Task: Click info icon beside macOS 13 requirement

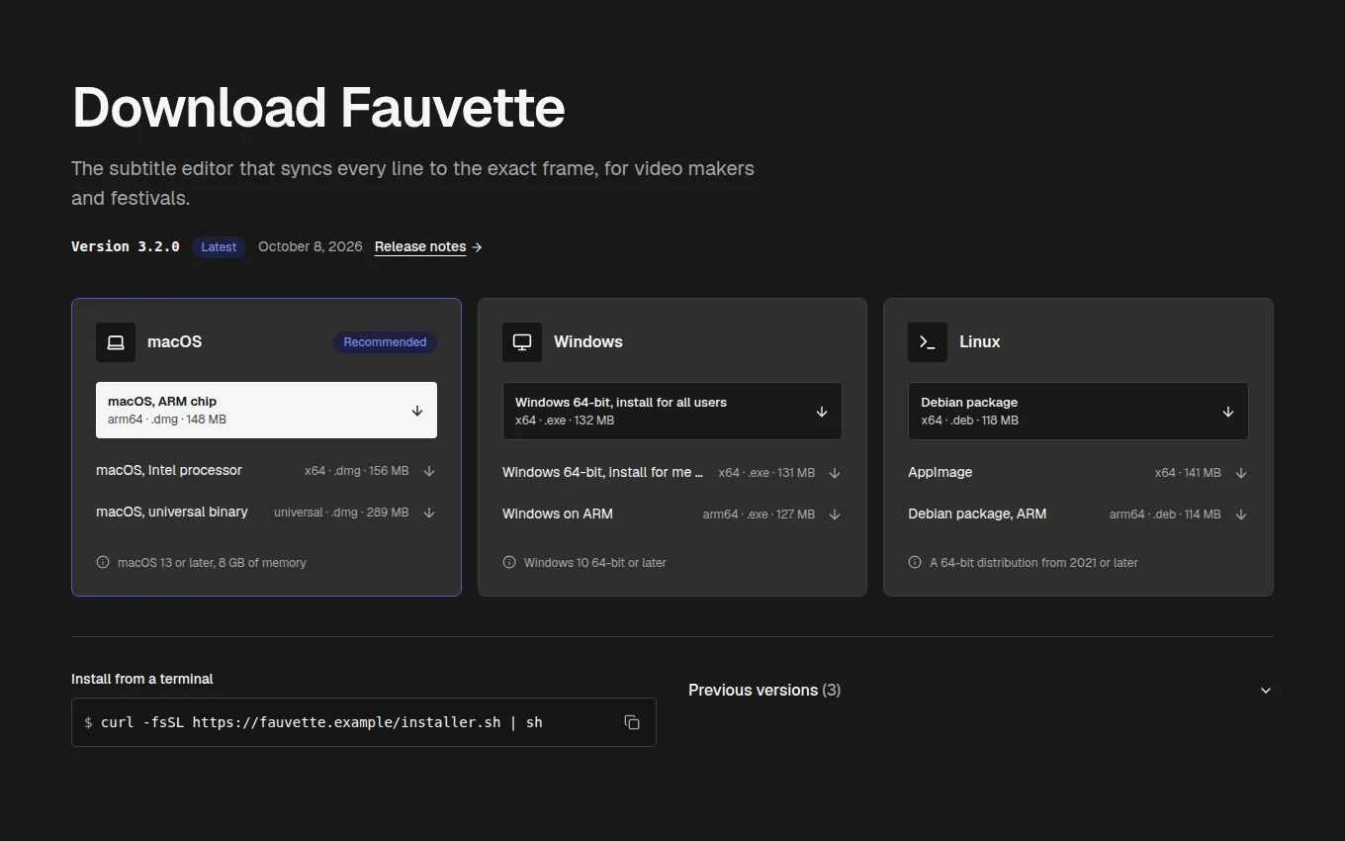Action: coord(103,562)
